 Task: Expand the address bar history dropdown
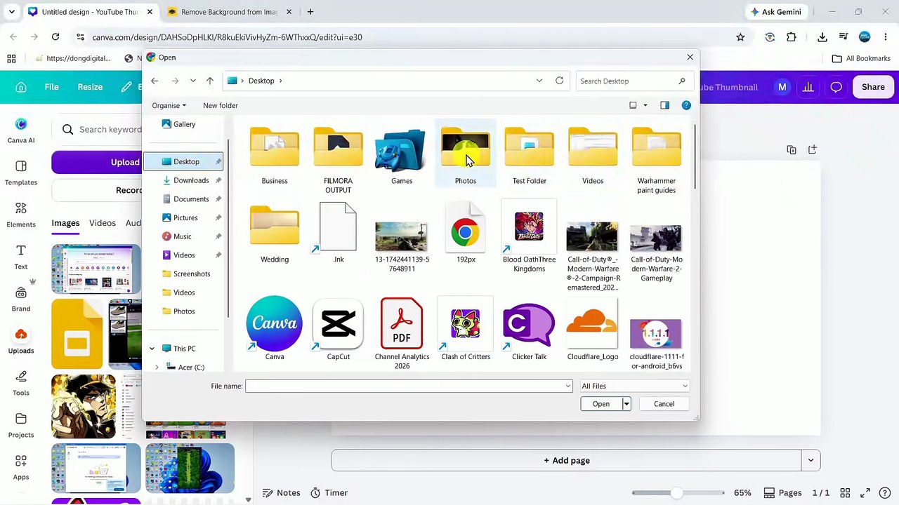click(539, 81)
